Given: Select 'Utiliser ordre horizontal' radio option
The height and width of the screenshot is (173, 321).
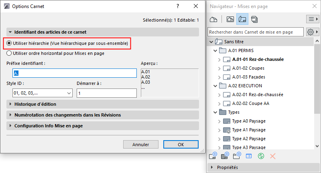Looking at the screenshot, I should 9,52.
